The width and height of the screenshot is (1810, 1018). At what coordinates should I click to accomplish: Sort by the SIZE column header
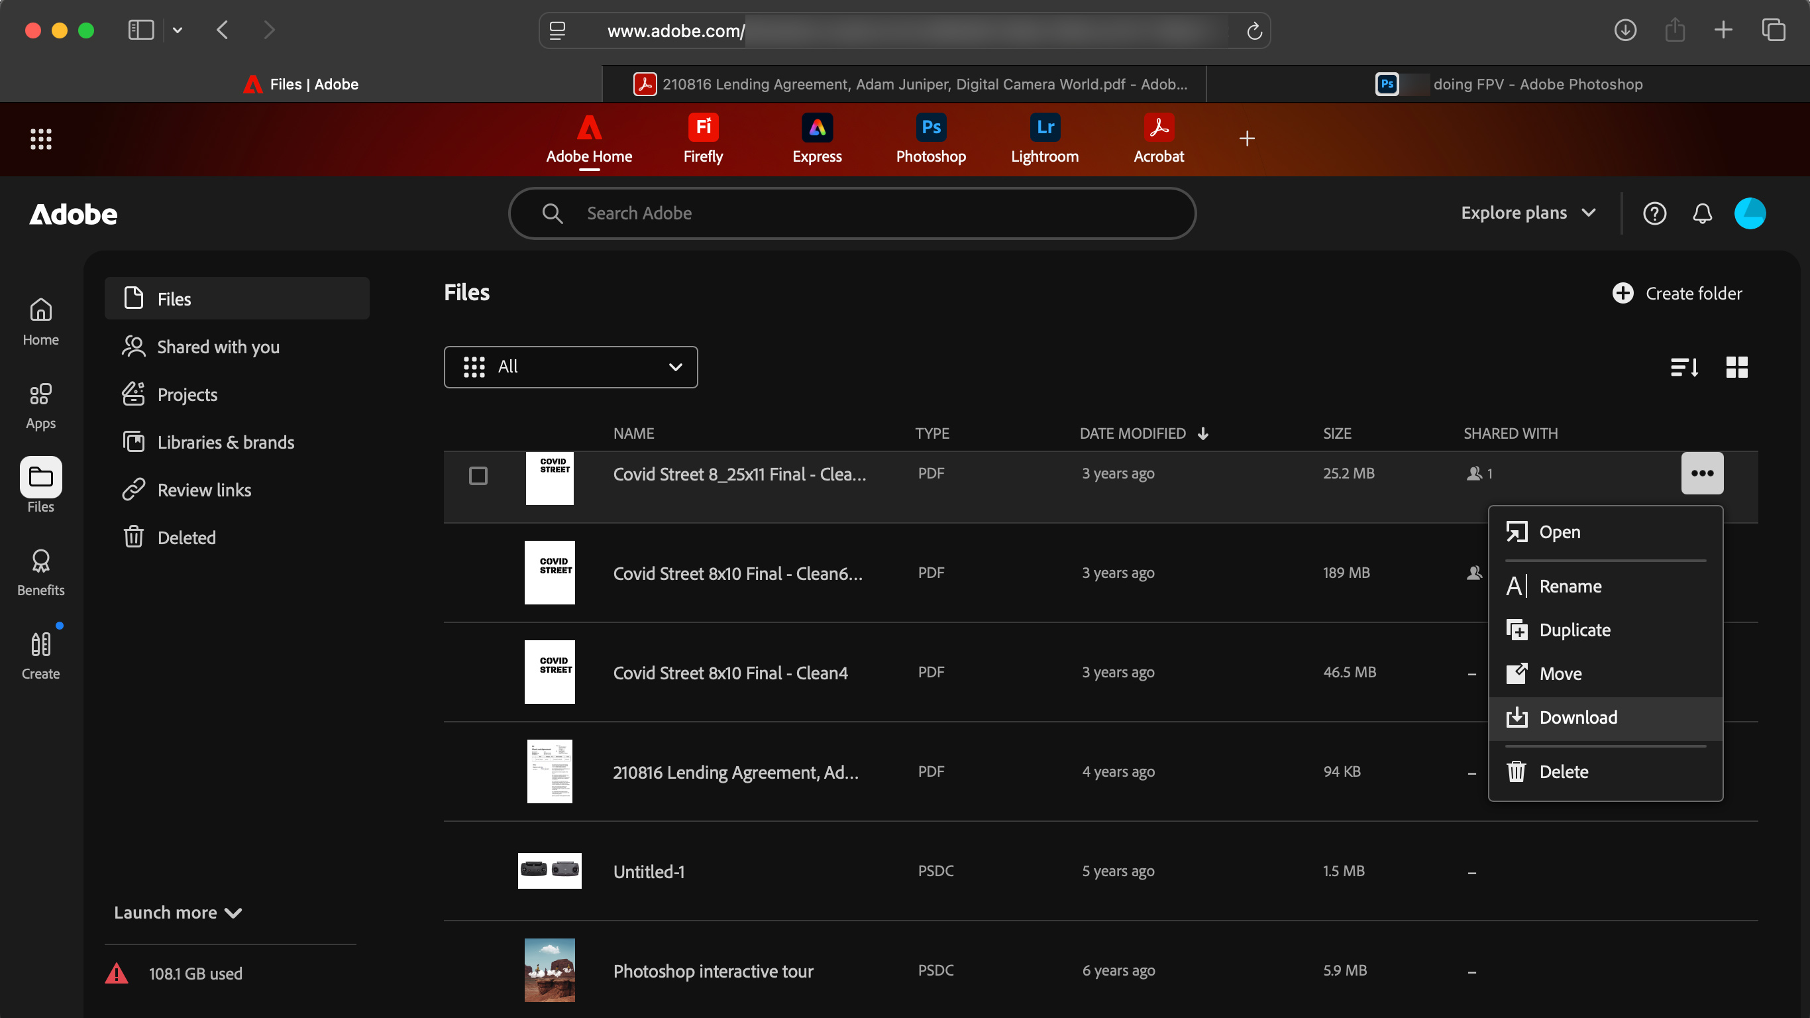coord(1336,433)
